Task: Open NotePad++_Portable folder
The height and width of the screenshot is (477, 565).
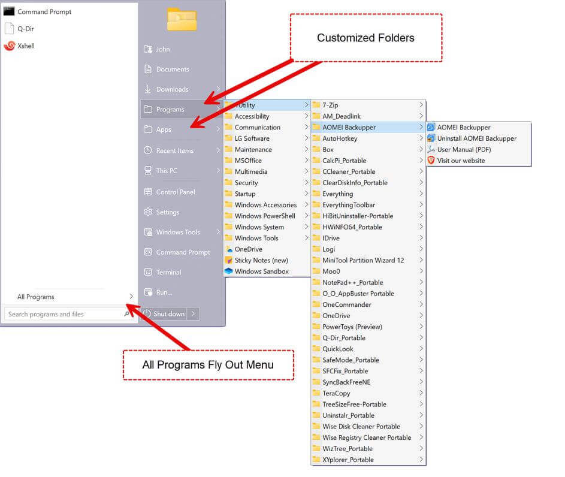Action: tap(368, 282)
